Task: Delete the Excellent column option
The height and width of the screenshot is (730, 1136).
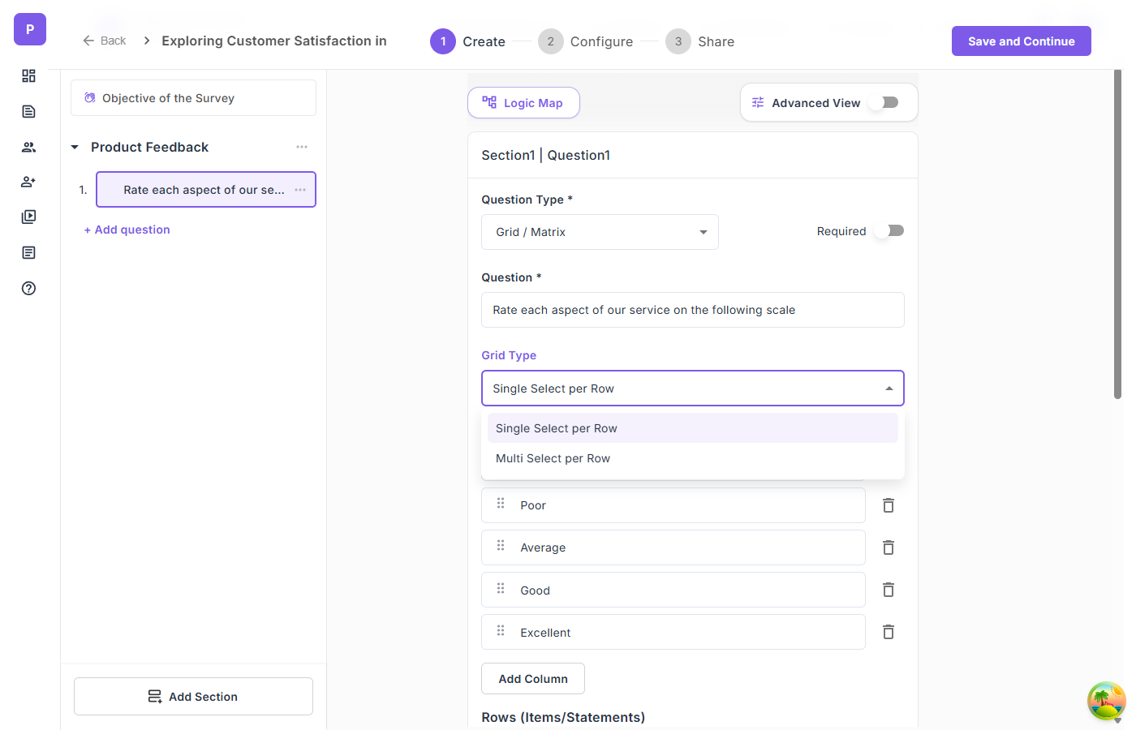Action: pos(889,632)
